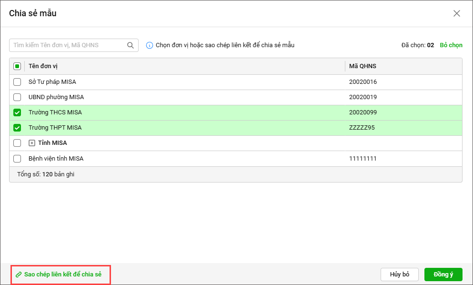Screen dimensions: 473x285
Task: Expand the Tỉnh MISA tree node
Action: (32, 143)
